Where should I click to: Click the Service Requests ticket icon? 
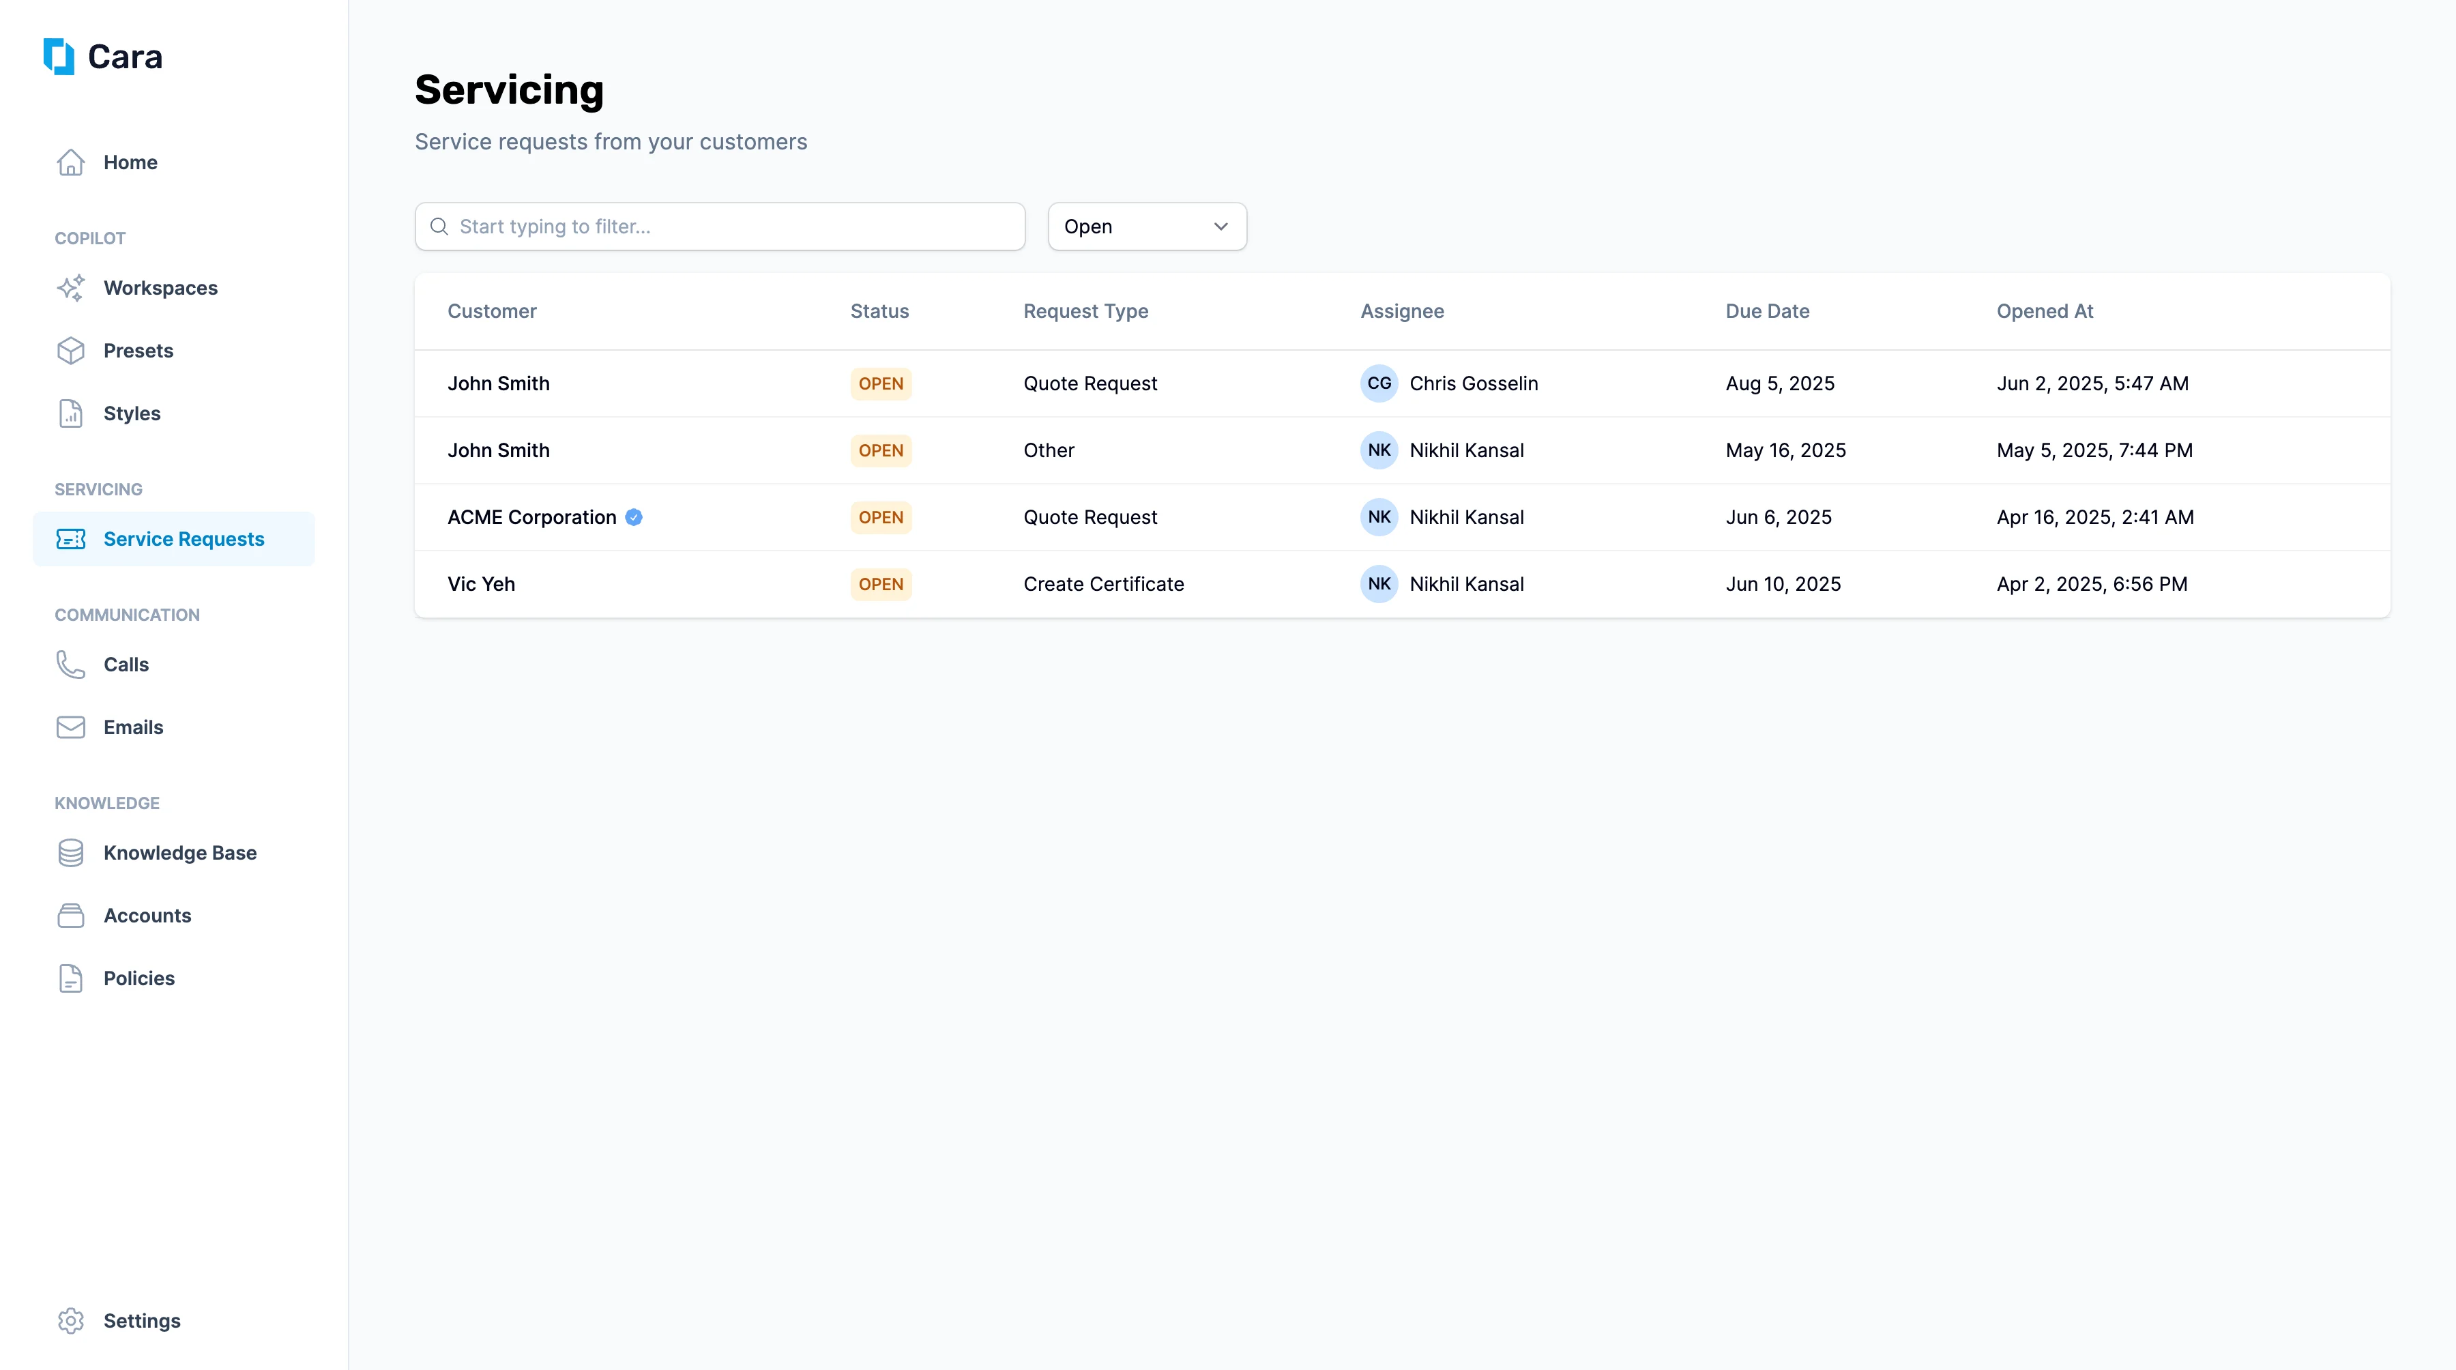(70, 540)
